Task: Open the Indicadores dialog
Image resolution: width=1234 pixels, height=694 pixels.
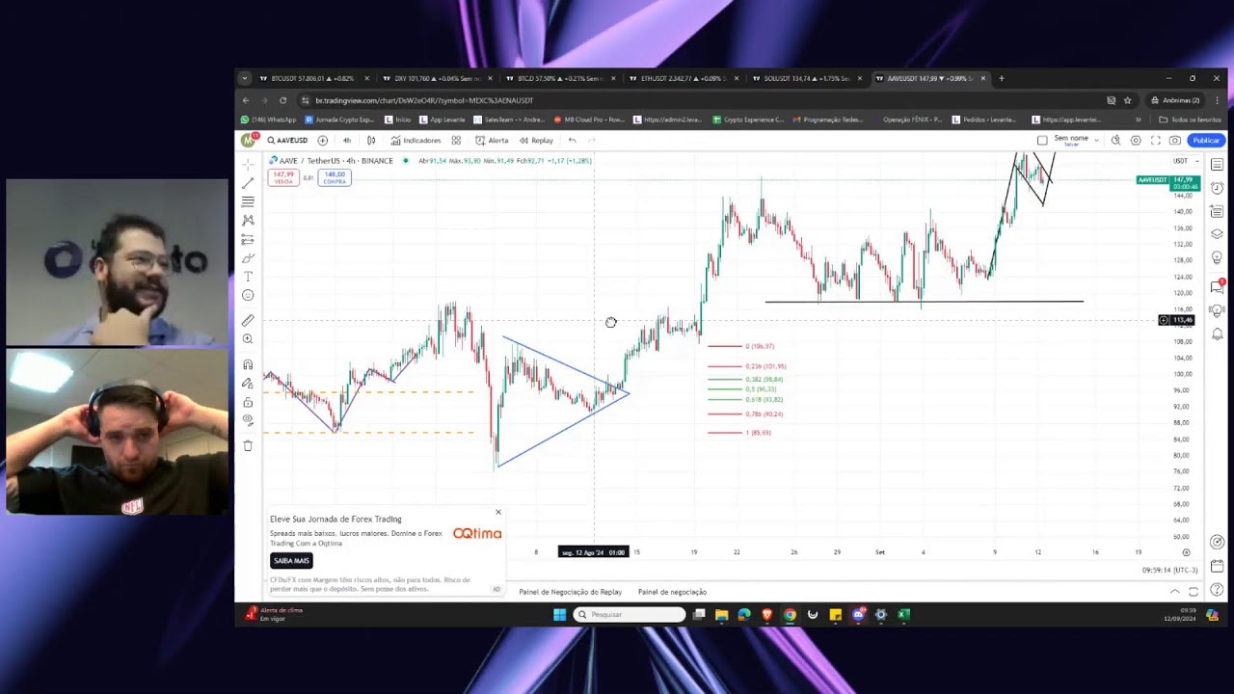Action: [416, 140]
